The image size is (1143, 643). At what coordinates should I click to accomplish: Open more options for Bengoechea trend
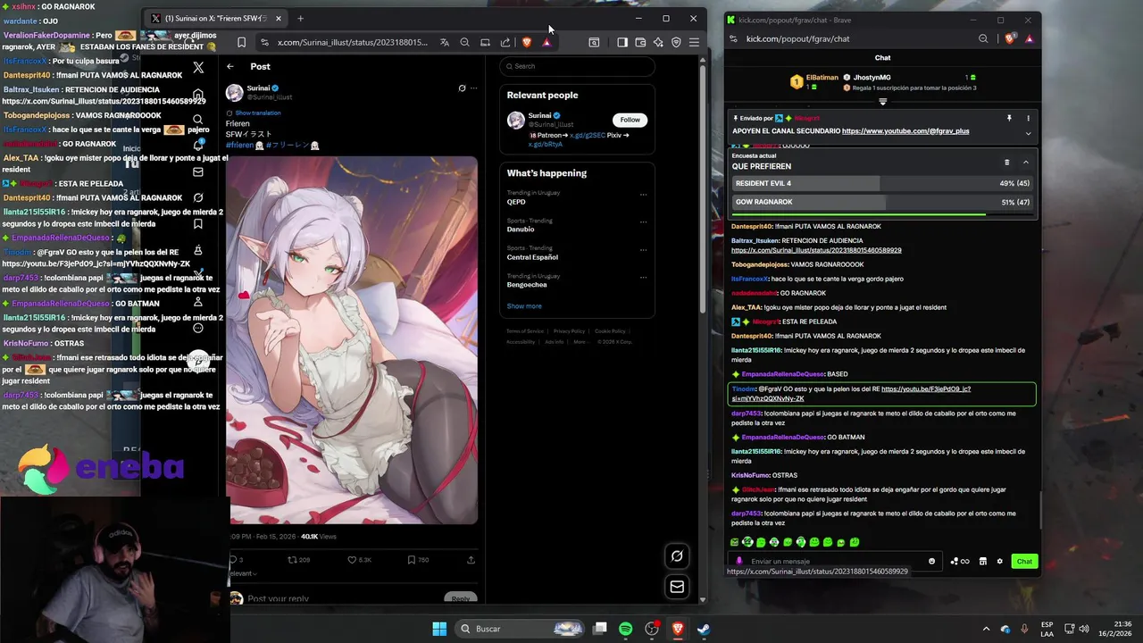tap(643, 278)
